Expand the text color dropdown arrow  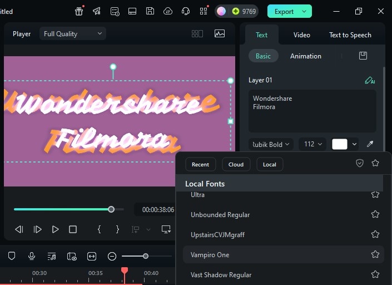[x=354, y=144]
